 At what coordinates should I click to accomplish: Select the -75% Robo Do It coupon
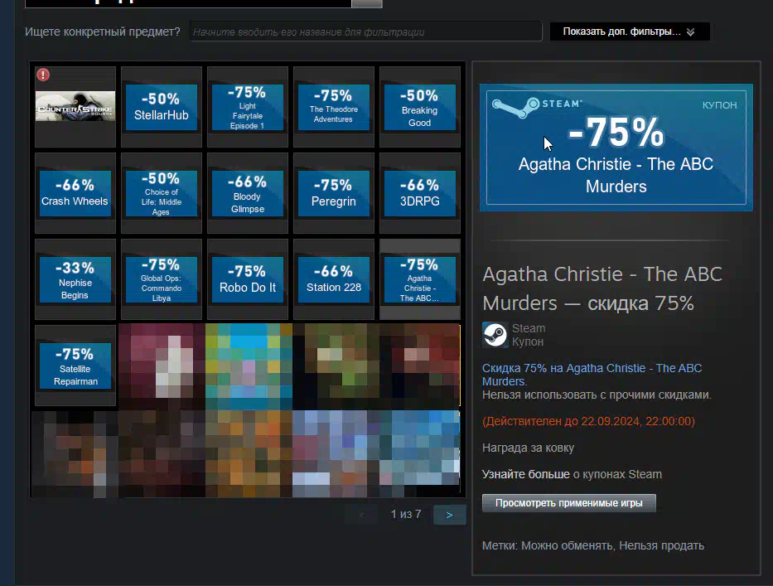click(248, 279)
